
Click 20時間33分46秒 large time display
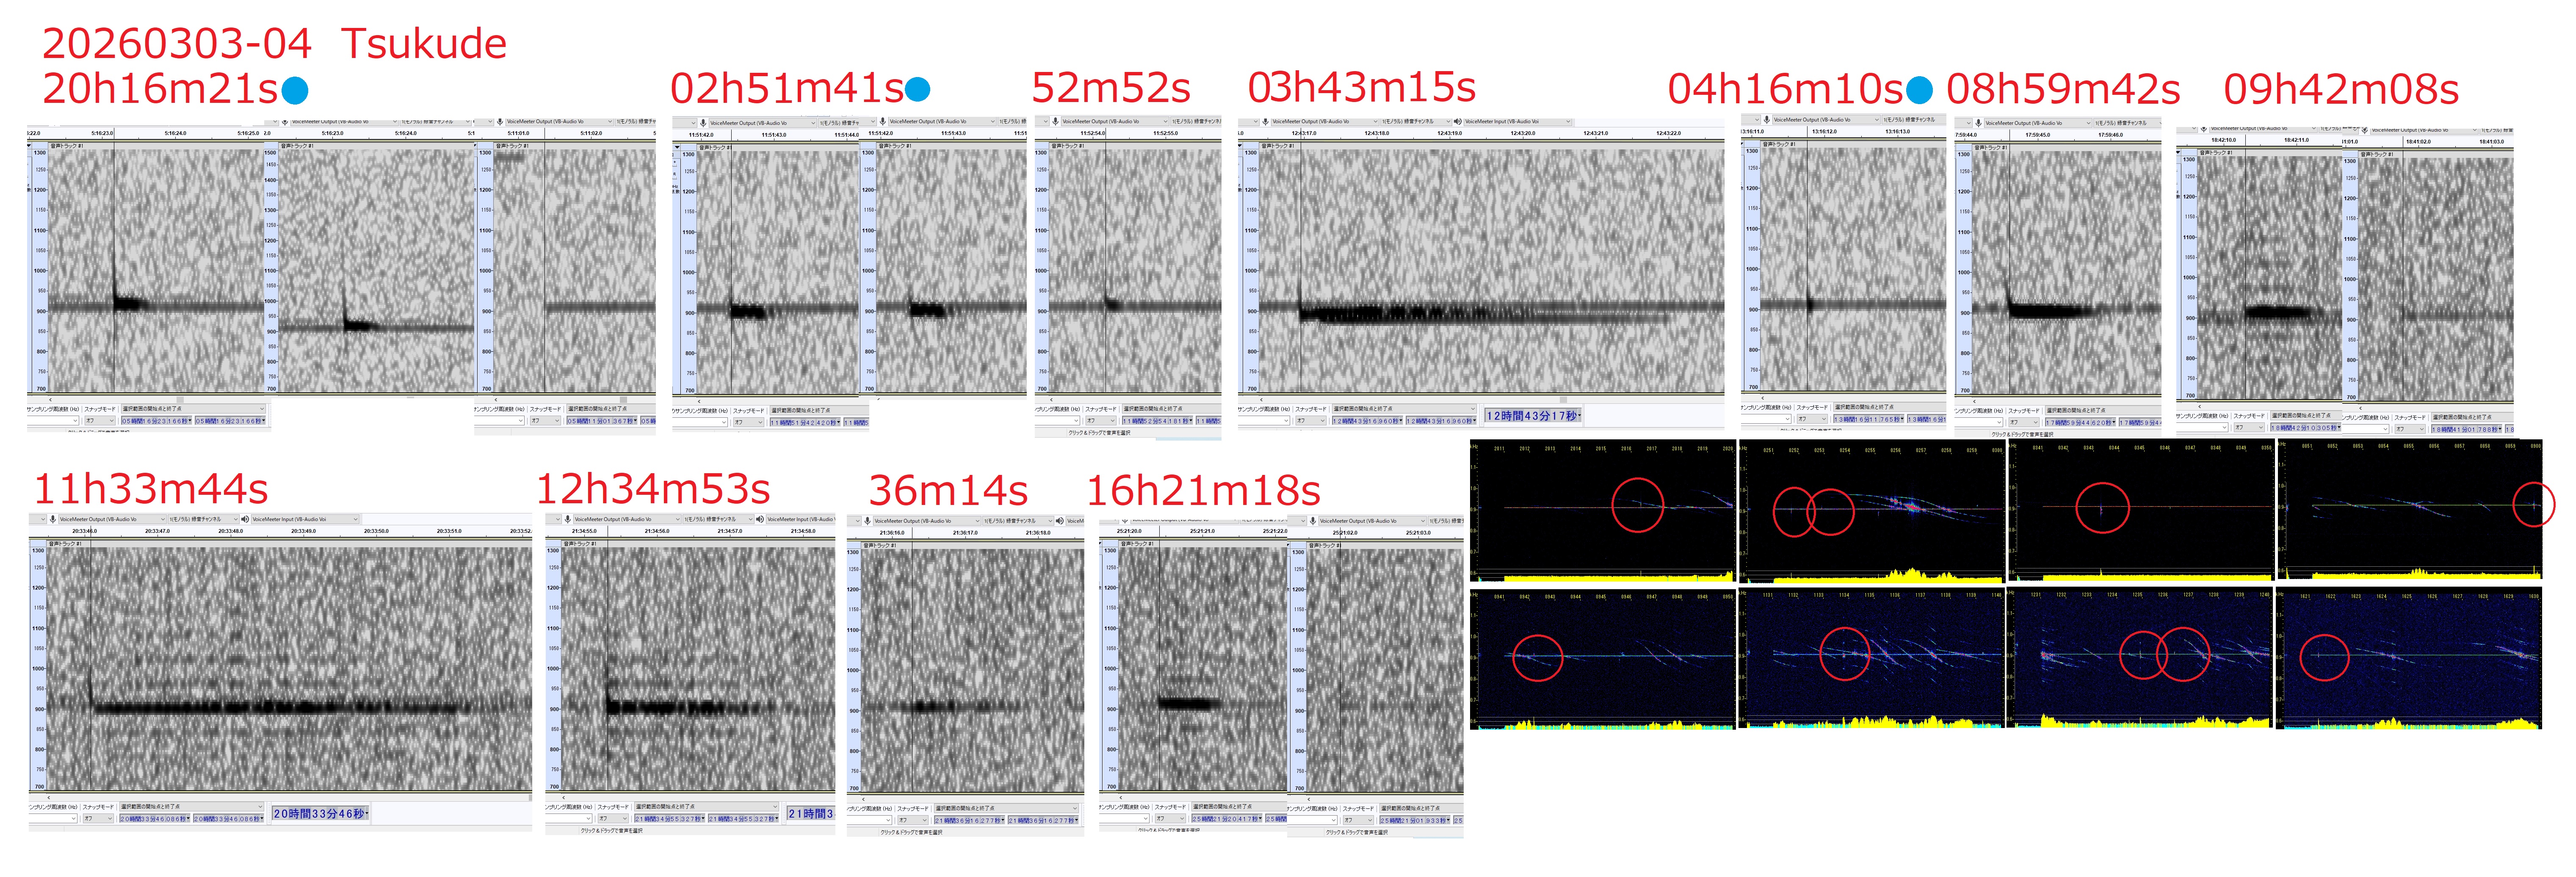click(320, 814)
